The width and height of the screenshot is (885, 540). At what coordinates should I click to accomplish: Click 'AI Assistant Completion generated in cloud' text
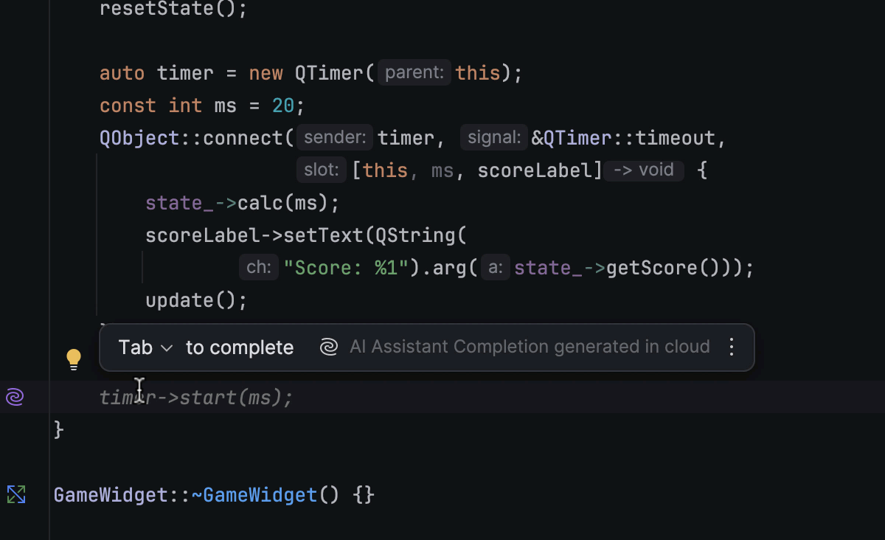click(x=530, y=347)
